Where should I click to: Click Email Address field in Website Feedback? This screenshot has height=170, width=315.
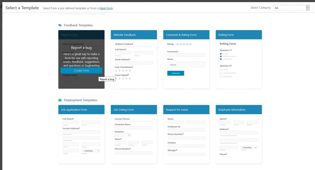[134, 63]
